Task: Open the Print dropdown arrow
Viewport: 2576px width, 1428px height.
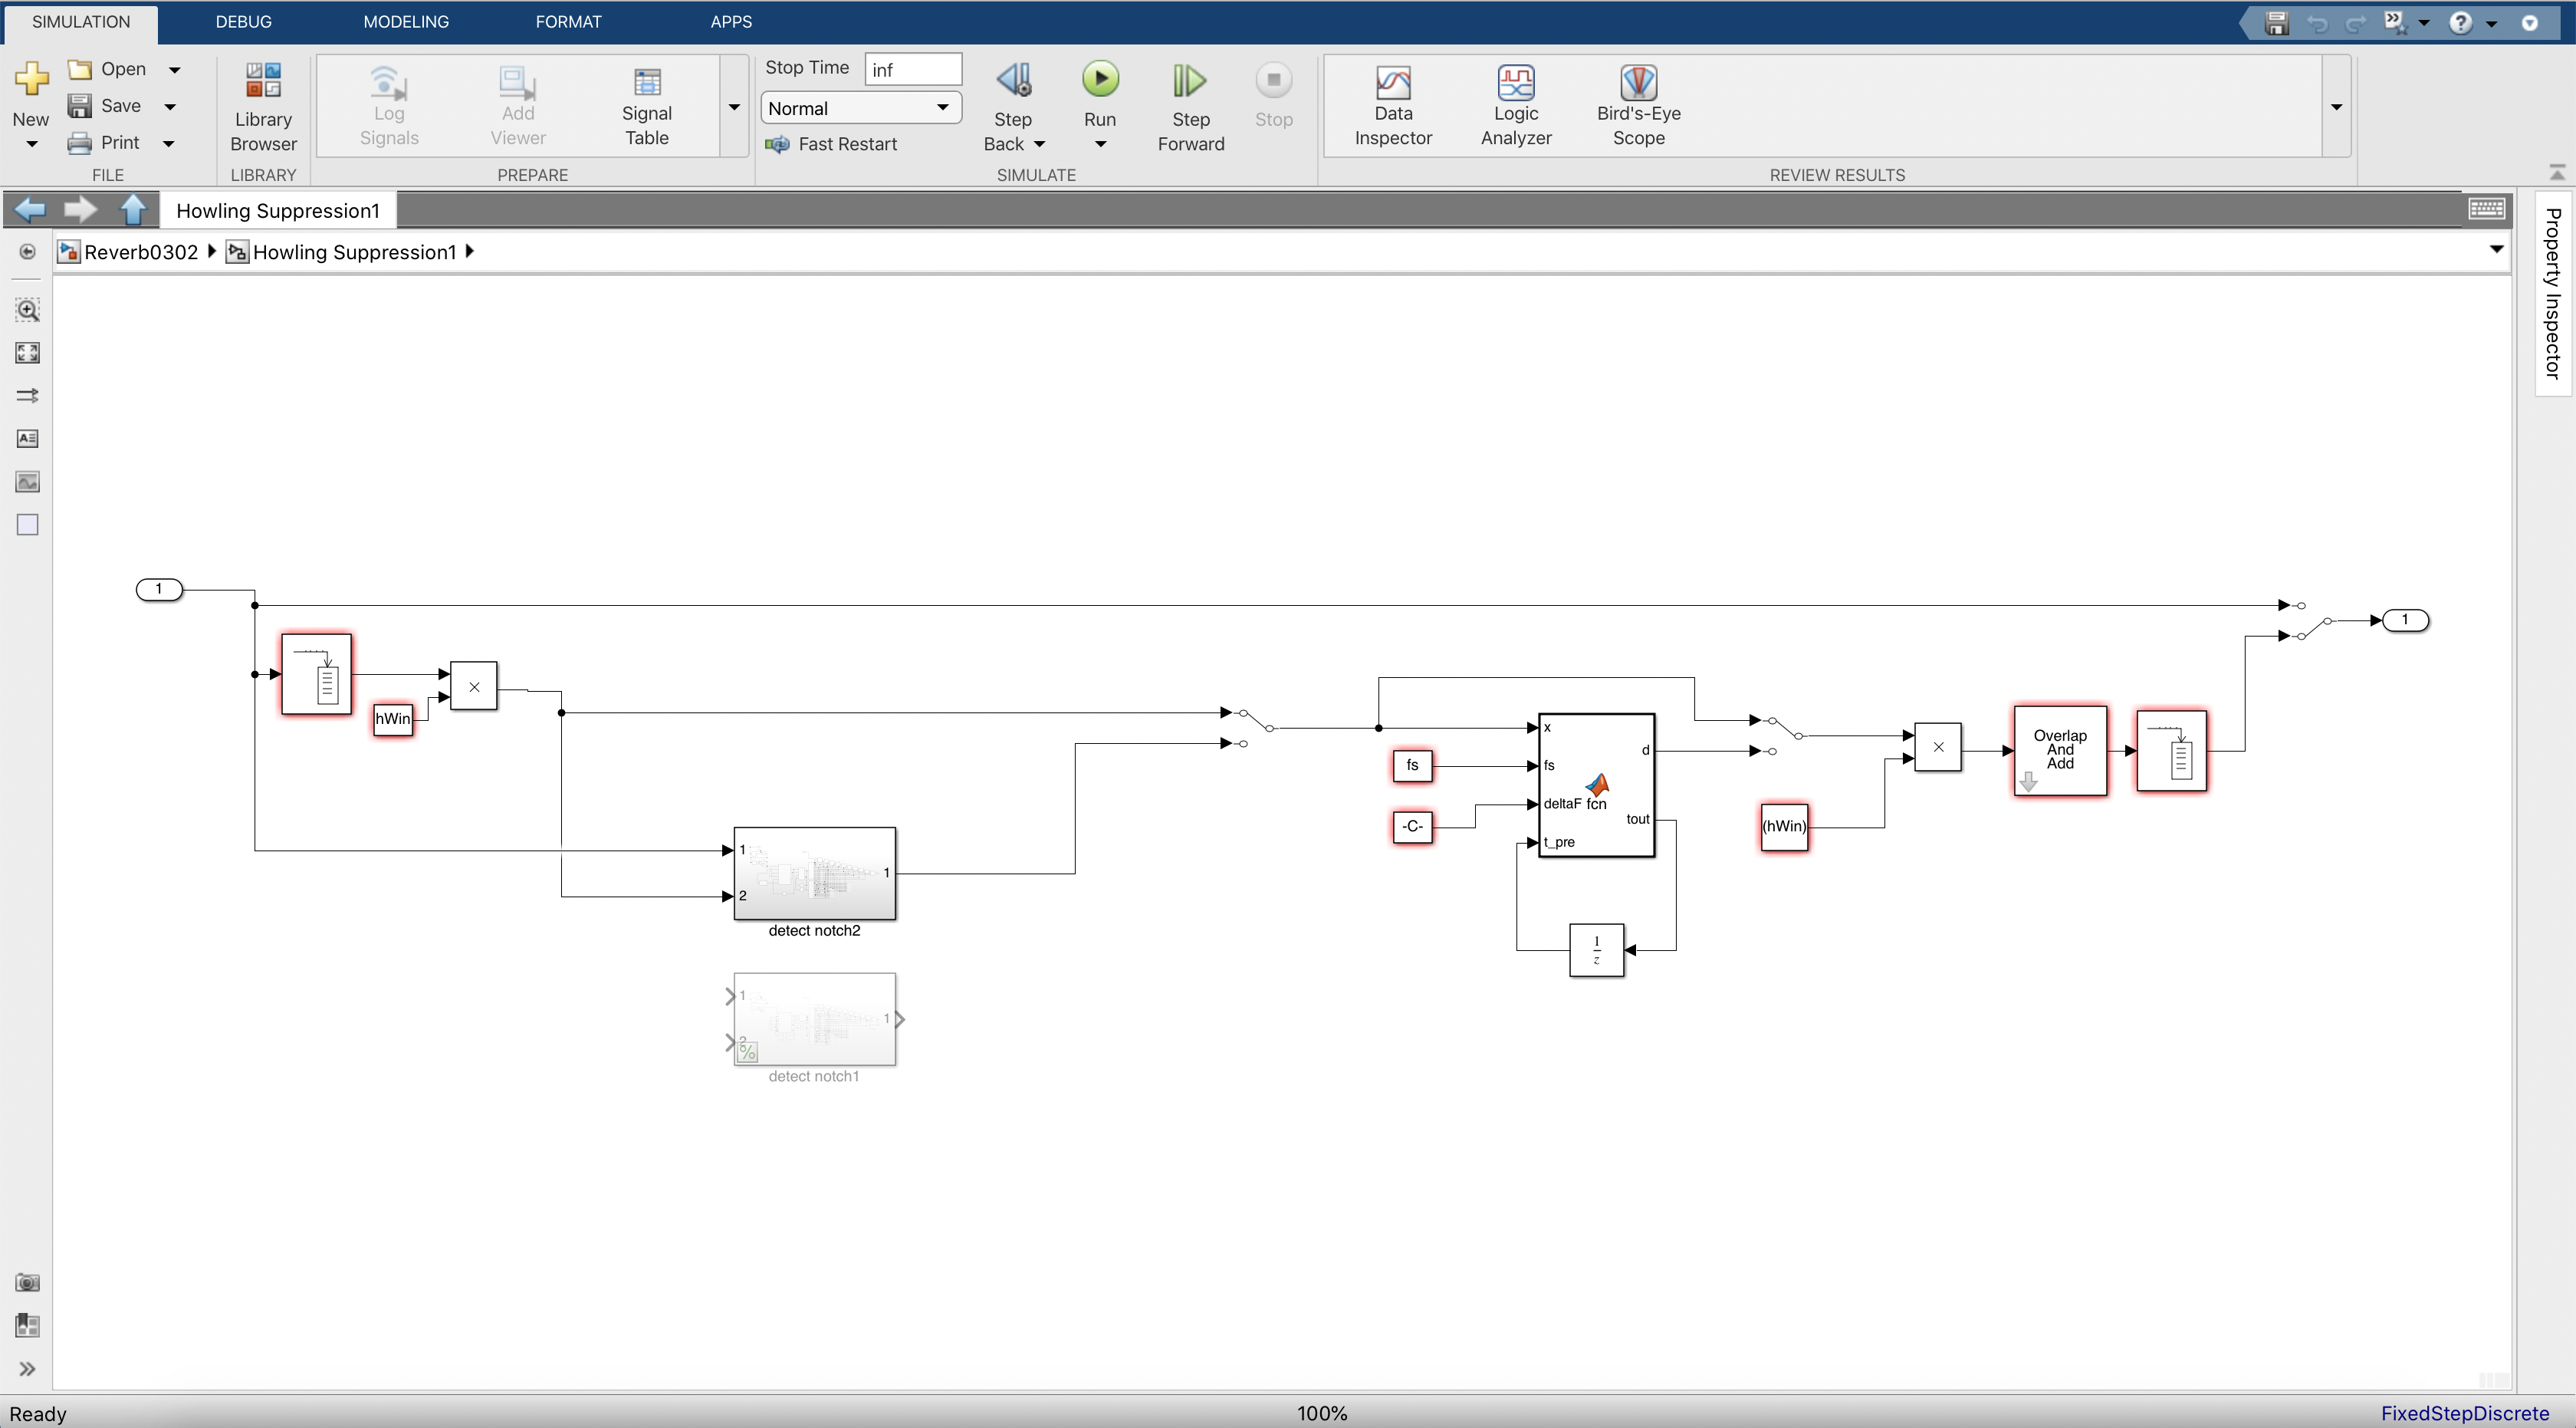Action: (169, 143)
